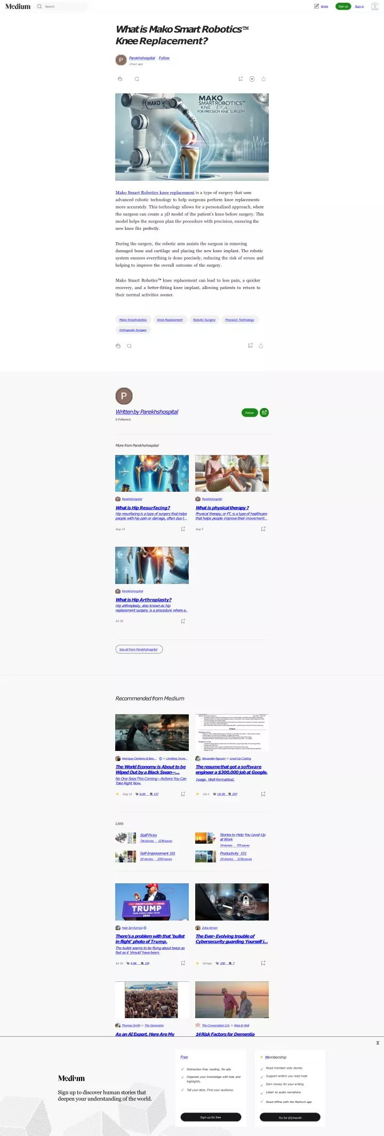
Task: Open 'What is Hip Resurfacing?' title
Action: (x=143, y=508)
